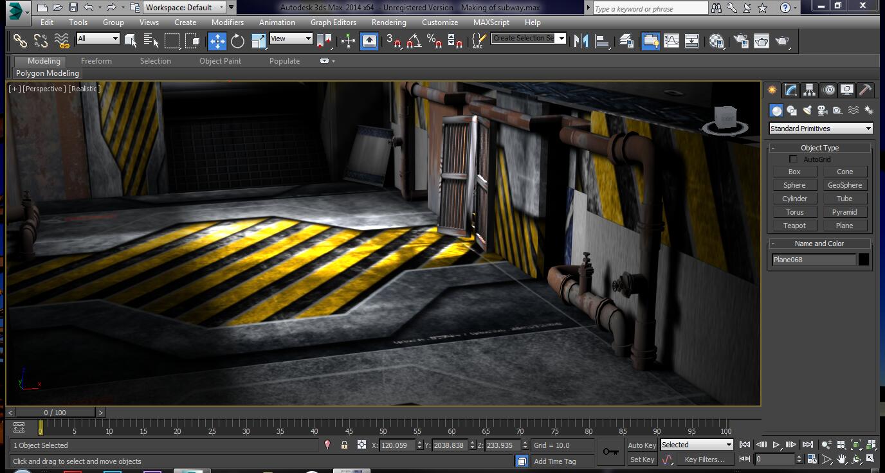Toggle the 3D Snaps button

394,41
